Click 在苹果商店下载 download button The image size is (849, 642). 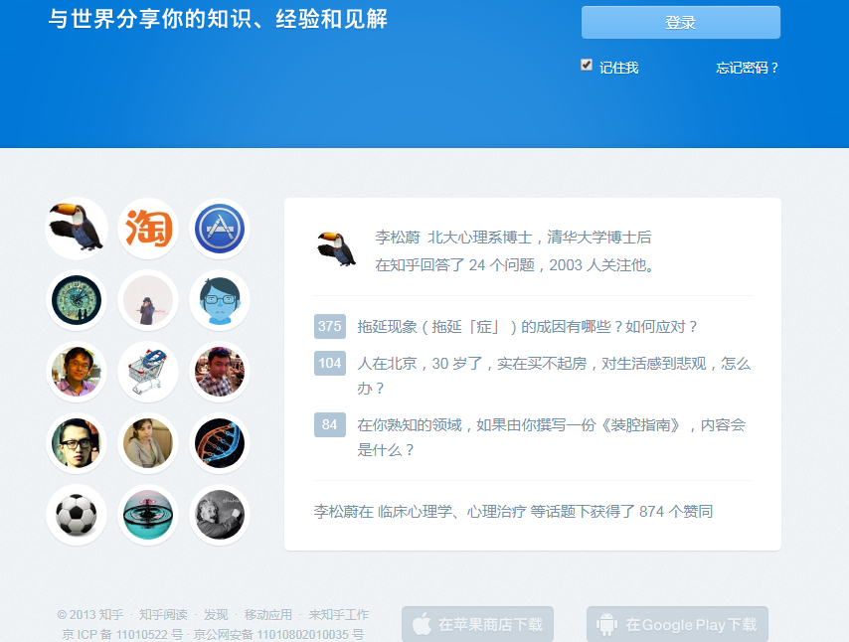click(477, 624)
